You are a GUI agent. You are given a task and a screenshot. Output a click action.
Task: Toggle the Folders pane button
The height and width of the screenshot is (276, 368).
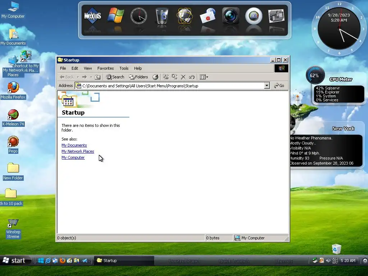click(138, 77)
